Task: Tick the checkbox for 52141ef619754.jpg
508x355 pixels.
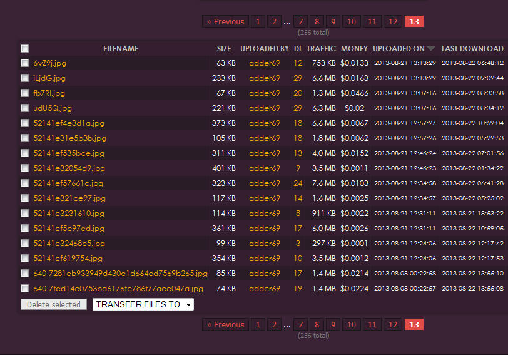Action: click(24, 259)
